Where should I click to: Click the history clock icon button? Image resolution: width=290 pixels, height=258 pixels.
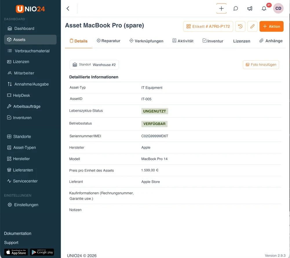pyautogui.click(x=240, y=26)
